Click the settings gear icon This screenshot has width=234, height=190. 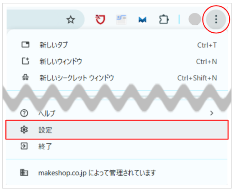tap(24, 129)
